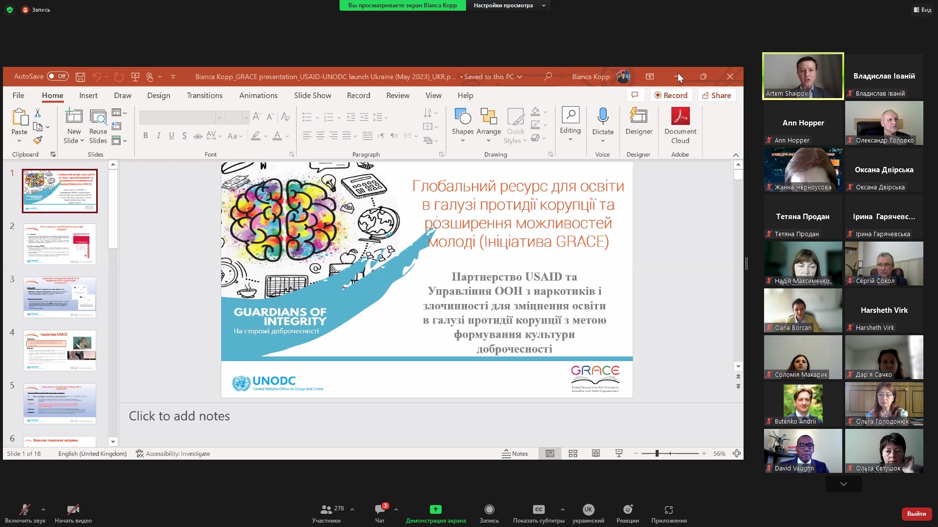The image size is (938, 527).
Task: Open the font size dropdown
Action: point(246,117)
